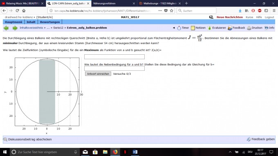Viewport: 278px width, 156px height.
Task: Submit with Antwort einreichen button
Action: coord(98,74)
